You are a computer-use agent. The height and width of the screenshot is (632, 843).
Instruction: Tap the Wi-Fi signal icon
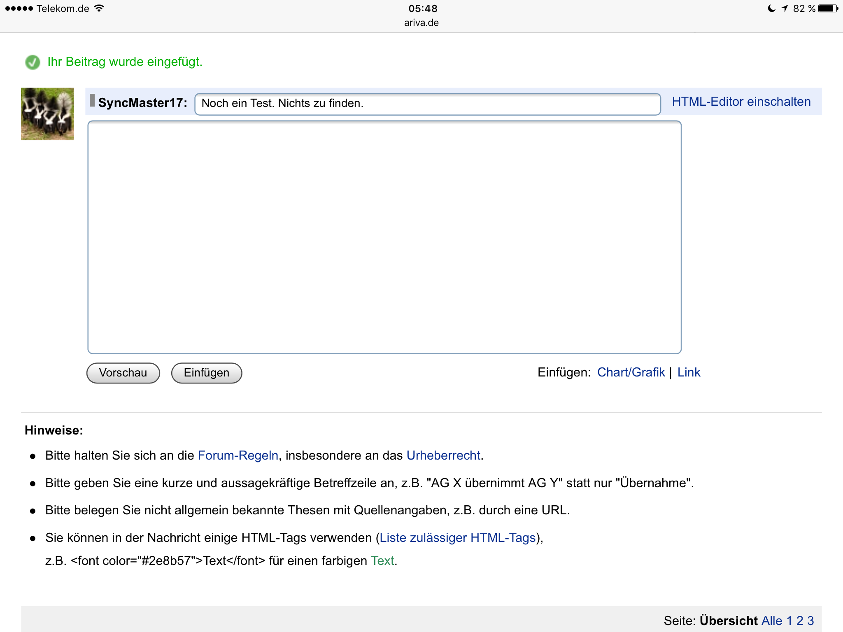tap(99, 8)
